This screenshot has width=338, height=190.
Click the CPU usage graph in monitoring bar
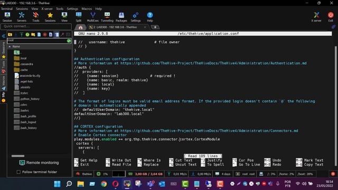118,174
